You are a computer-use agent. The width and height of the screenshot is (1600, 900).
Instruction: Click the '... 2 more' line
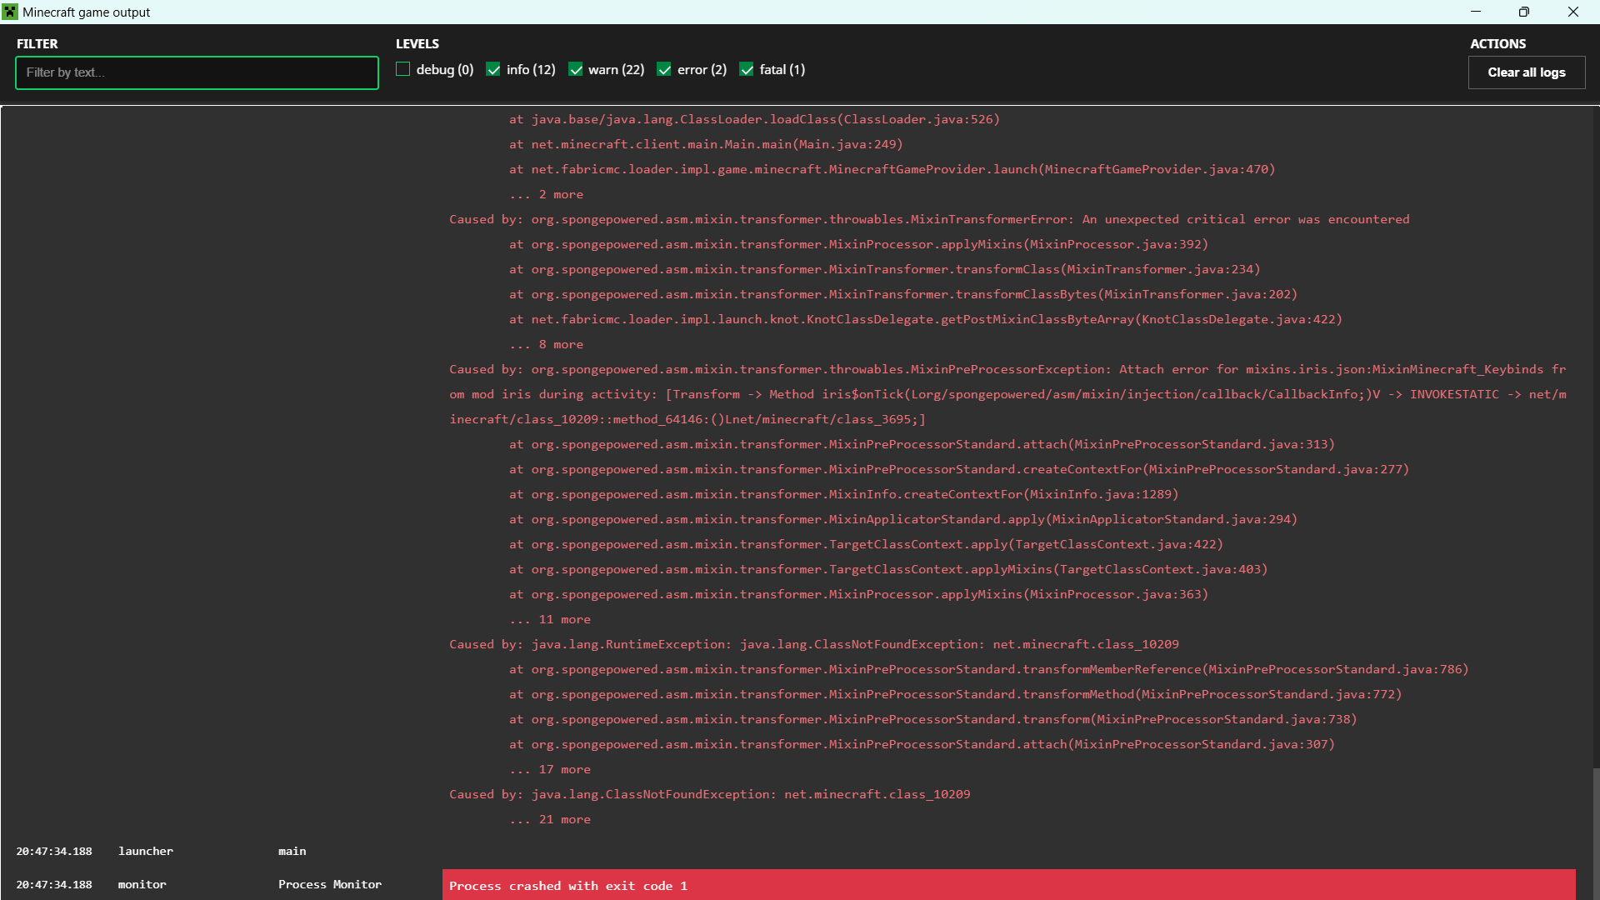click(547, 194)
